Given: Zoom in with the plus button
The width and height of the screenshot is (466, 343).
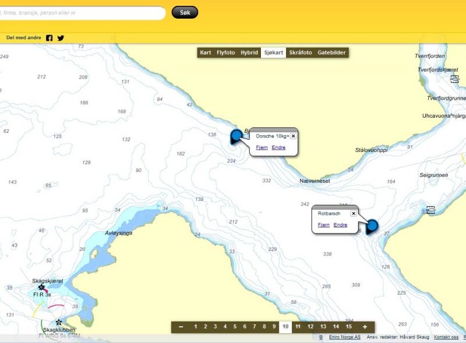Looking at the screenshot, I should pyautogui.click(x=365, y=327).
